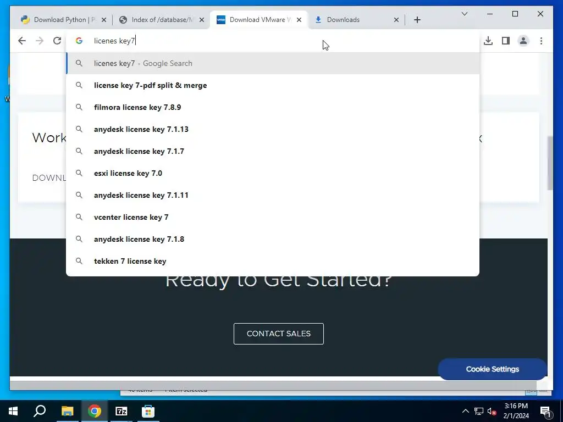563x422 pixels.
Task: Open Windows taskbar search
Action: click(40, 411)
